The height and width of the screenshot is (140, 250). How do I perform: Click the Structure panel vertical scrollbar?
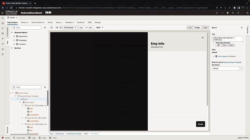(48, 98)
